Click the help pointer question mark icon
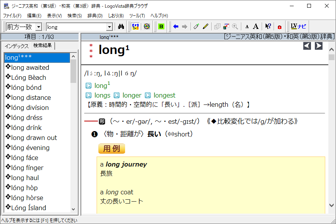 point(268,27)
